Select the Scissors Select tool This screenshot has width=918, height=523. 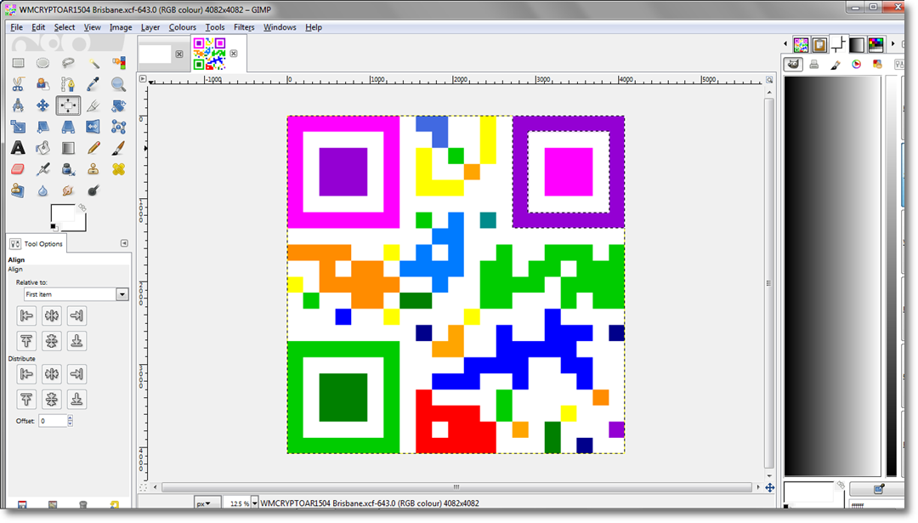[x=18, y=84]
